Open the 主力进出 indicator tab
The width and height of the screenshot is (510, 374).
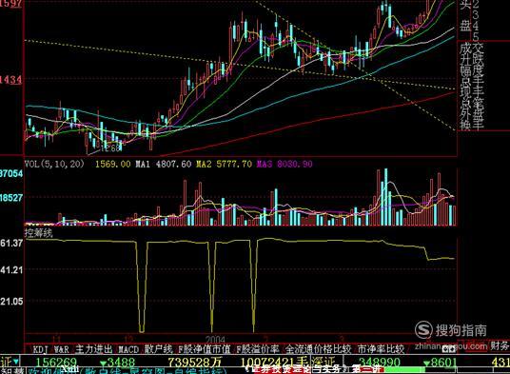tap(93, 349)
